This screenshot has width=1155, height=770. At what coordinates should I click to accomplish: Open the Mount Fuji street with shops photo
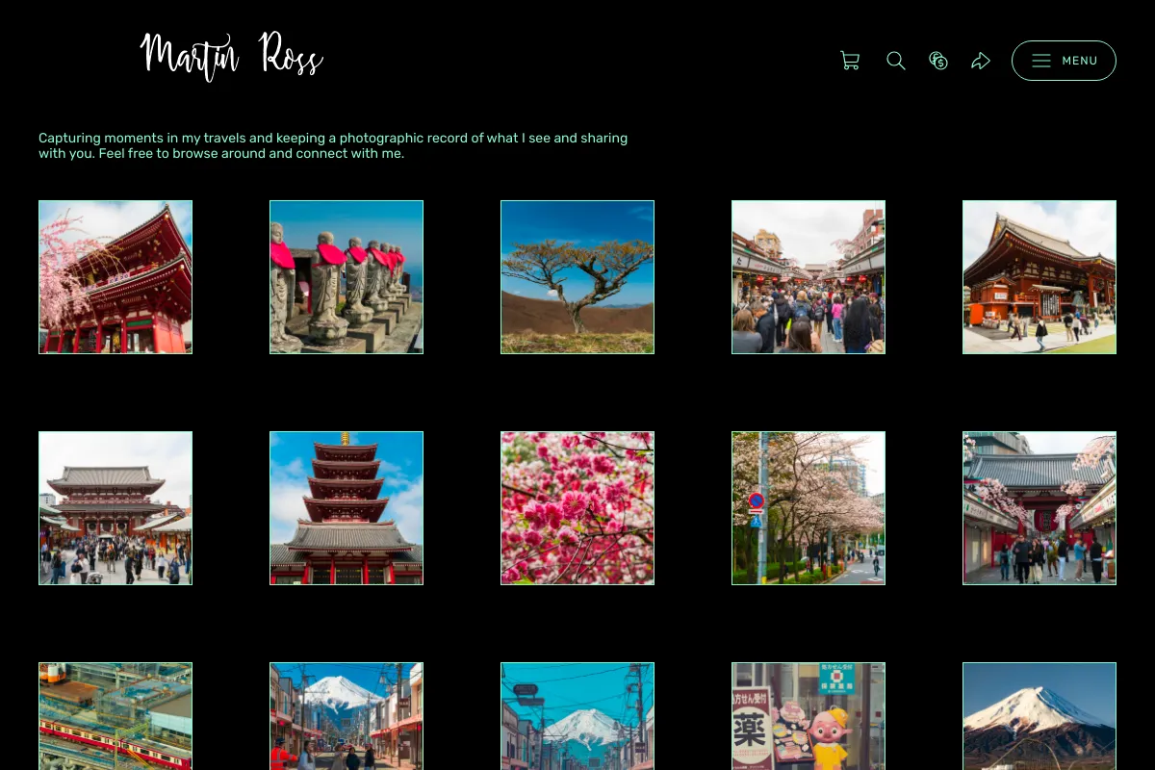pos(346,716)
